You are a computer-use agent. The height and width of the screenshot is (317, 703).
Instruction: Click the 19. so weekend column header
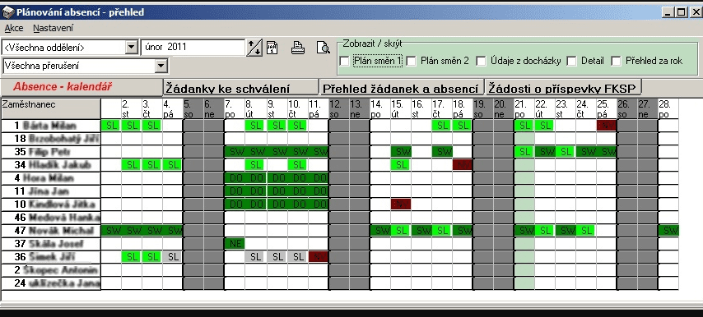tap(483, 108)
